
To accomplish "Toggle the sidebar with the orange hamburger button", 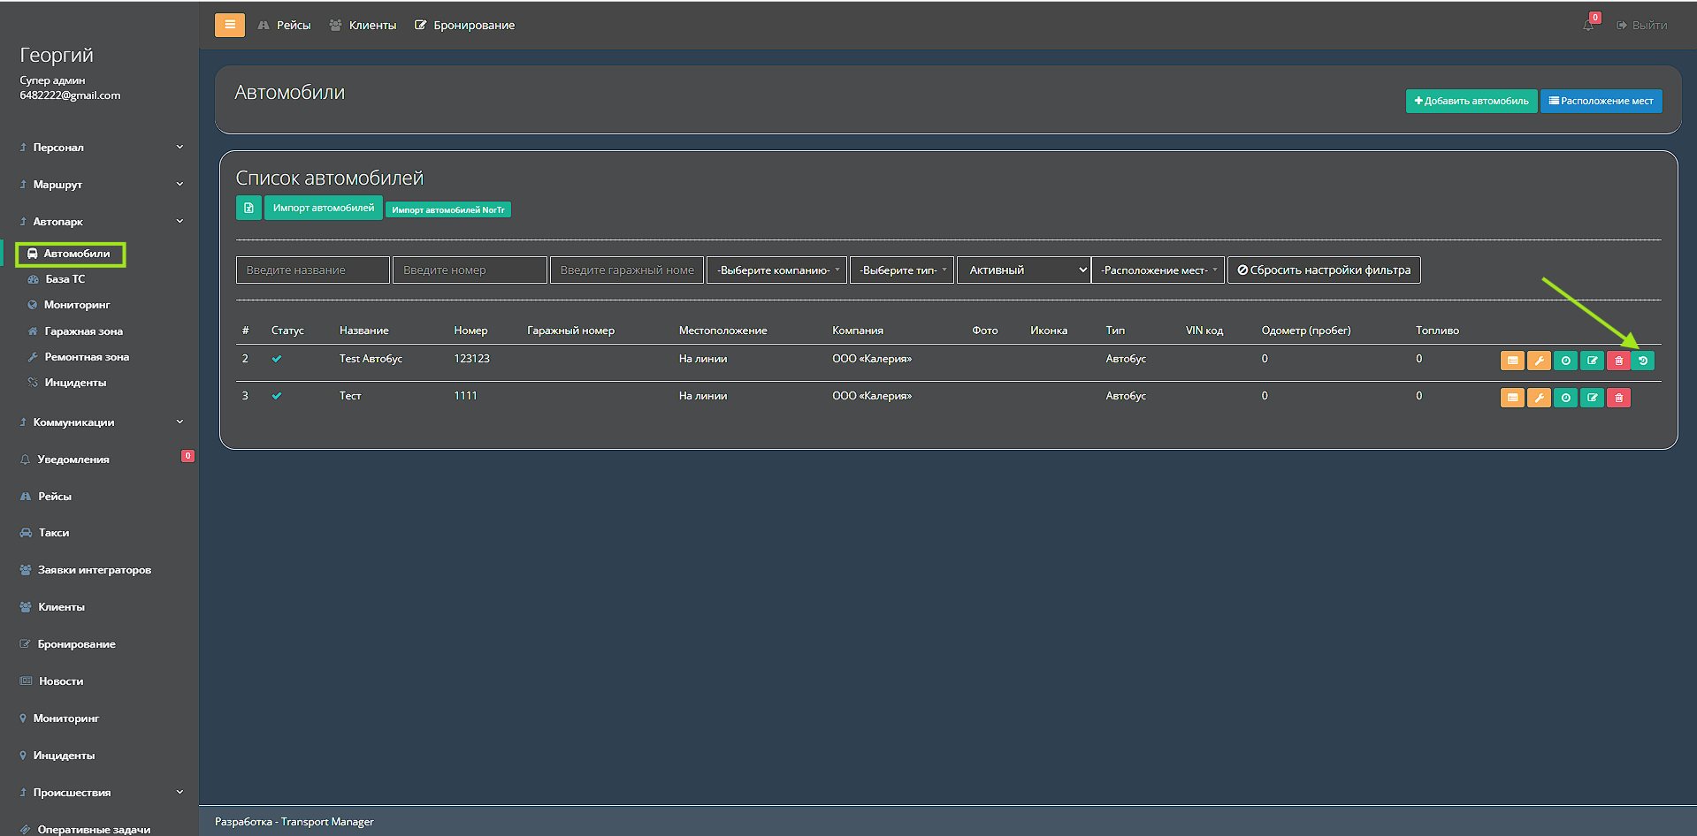I will 230,25.
